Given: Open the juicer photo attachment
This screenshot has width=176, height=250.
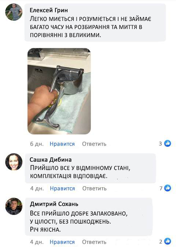Looking at the screenshot, I should [59, 91].
